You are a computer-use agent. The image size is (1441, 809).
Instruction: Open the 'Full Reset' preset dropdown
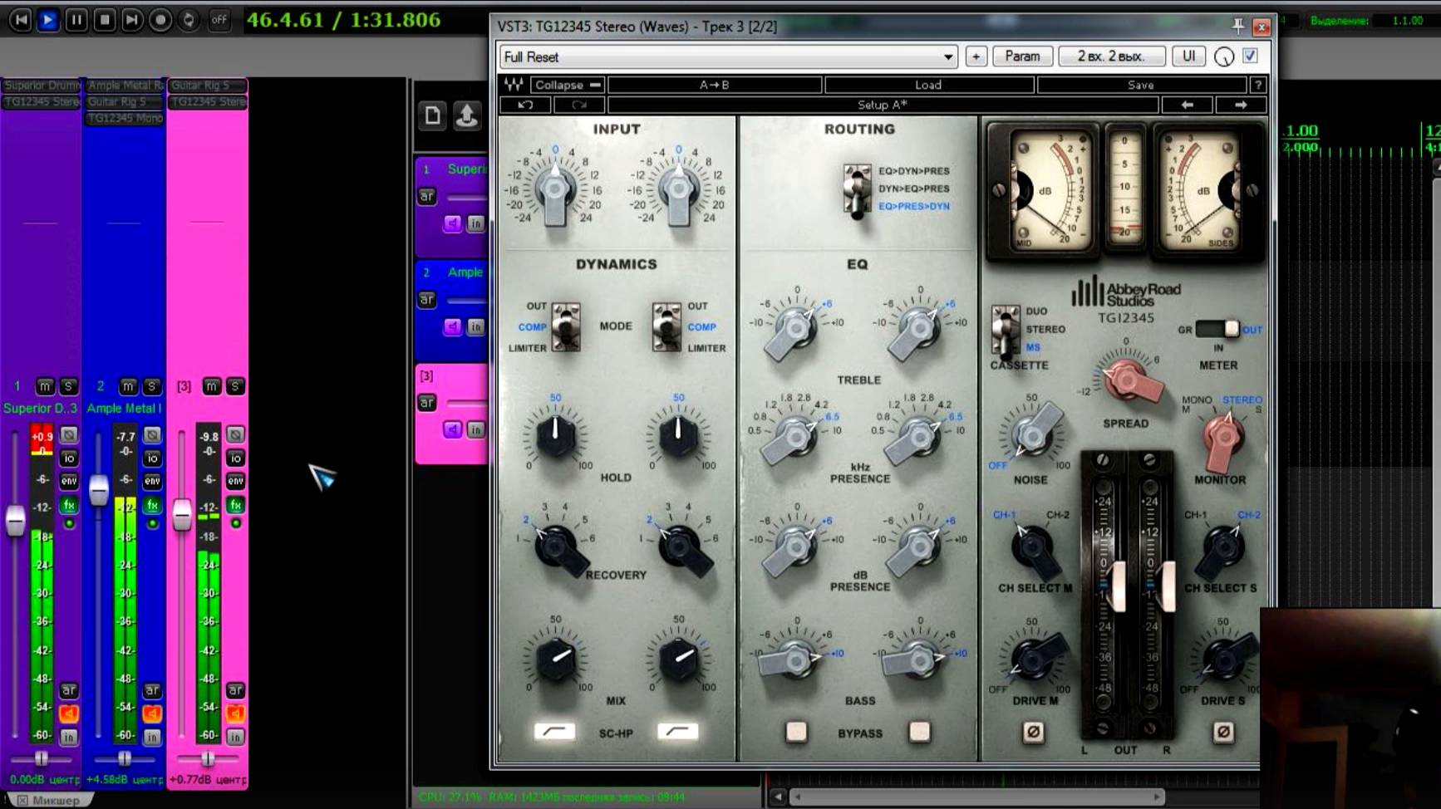coord(729,56)
